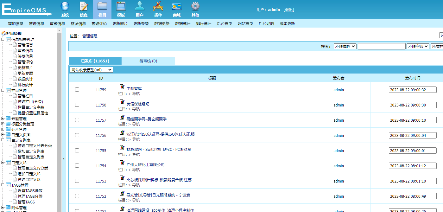Click the edit icon beside 中制智库

(x=122, y=87)
